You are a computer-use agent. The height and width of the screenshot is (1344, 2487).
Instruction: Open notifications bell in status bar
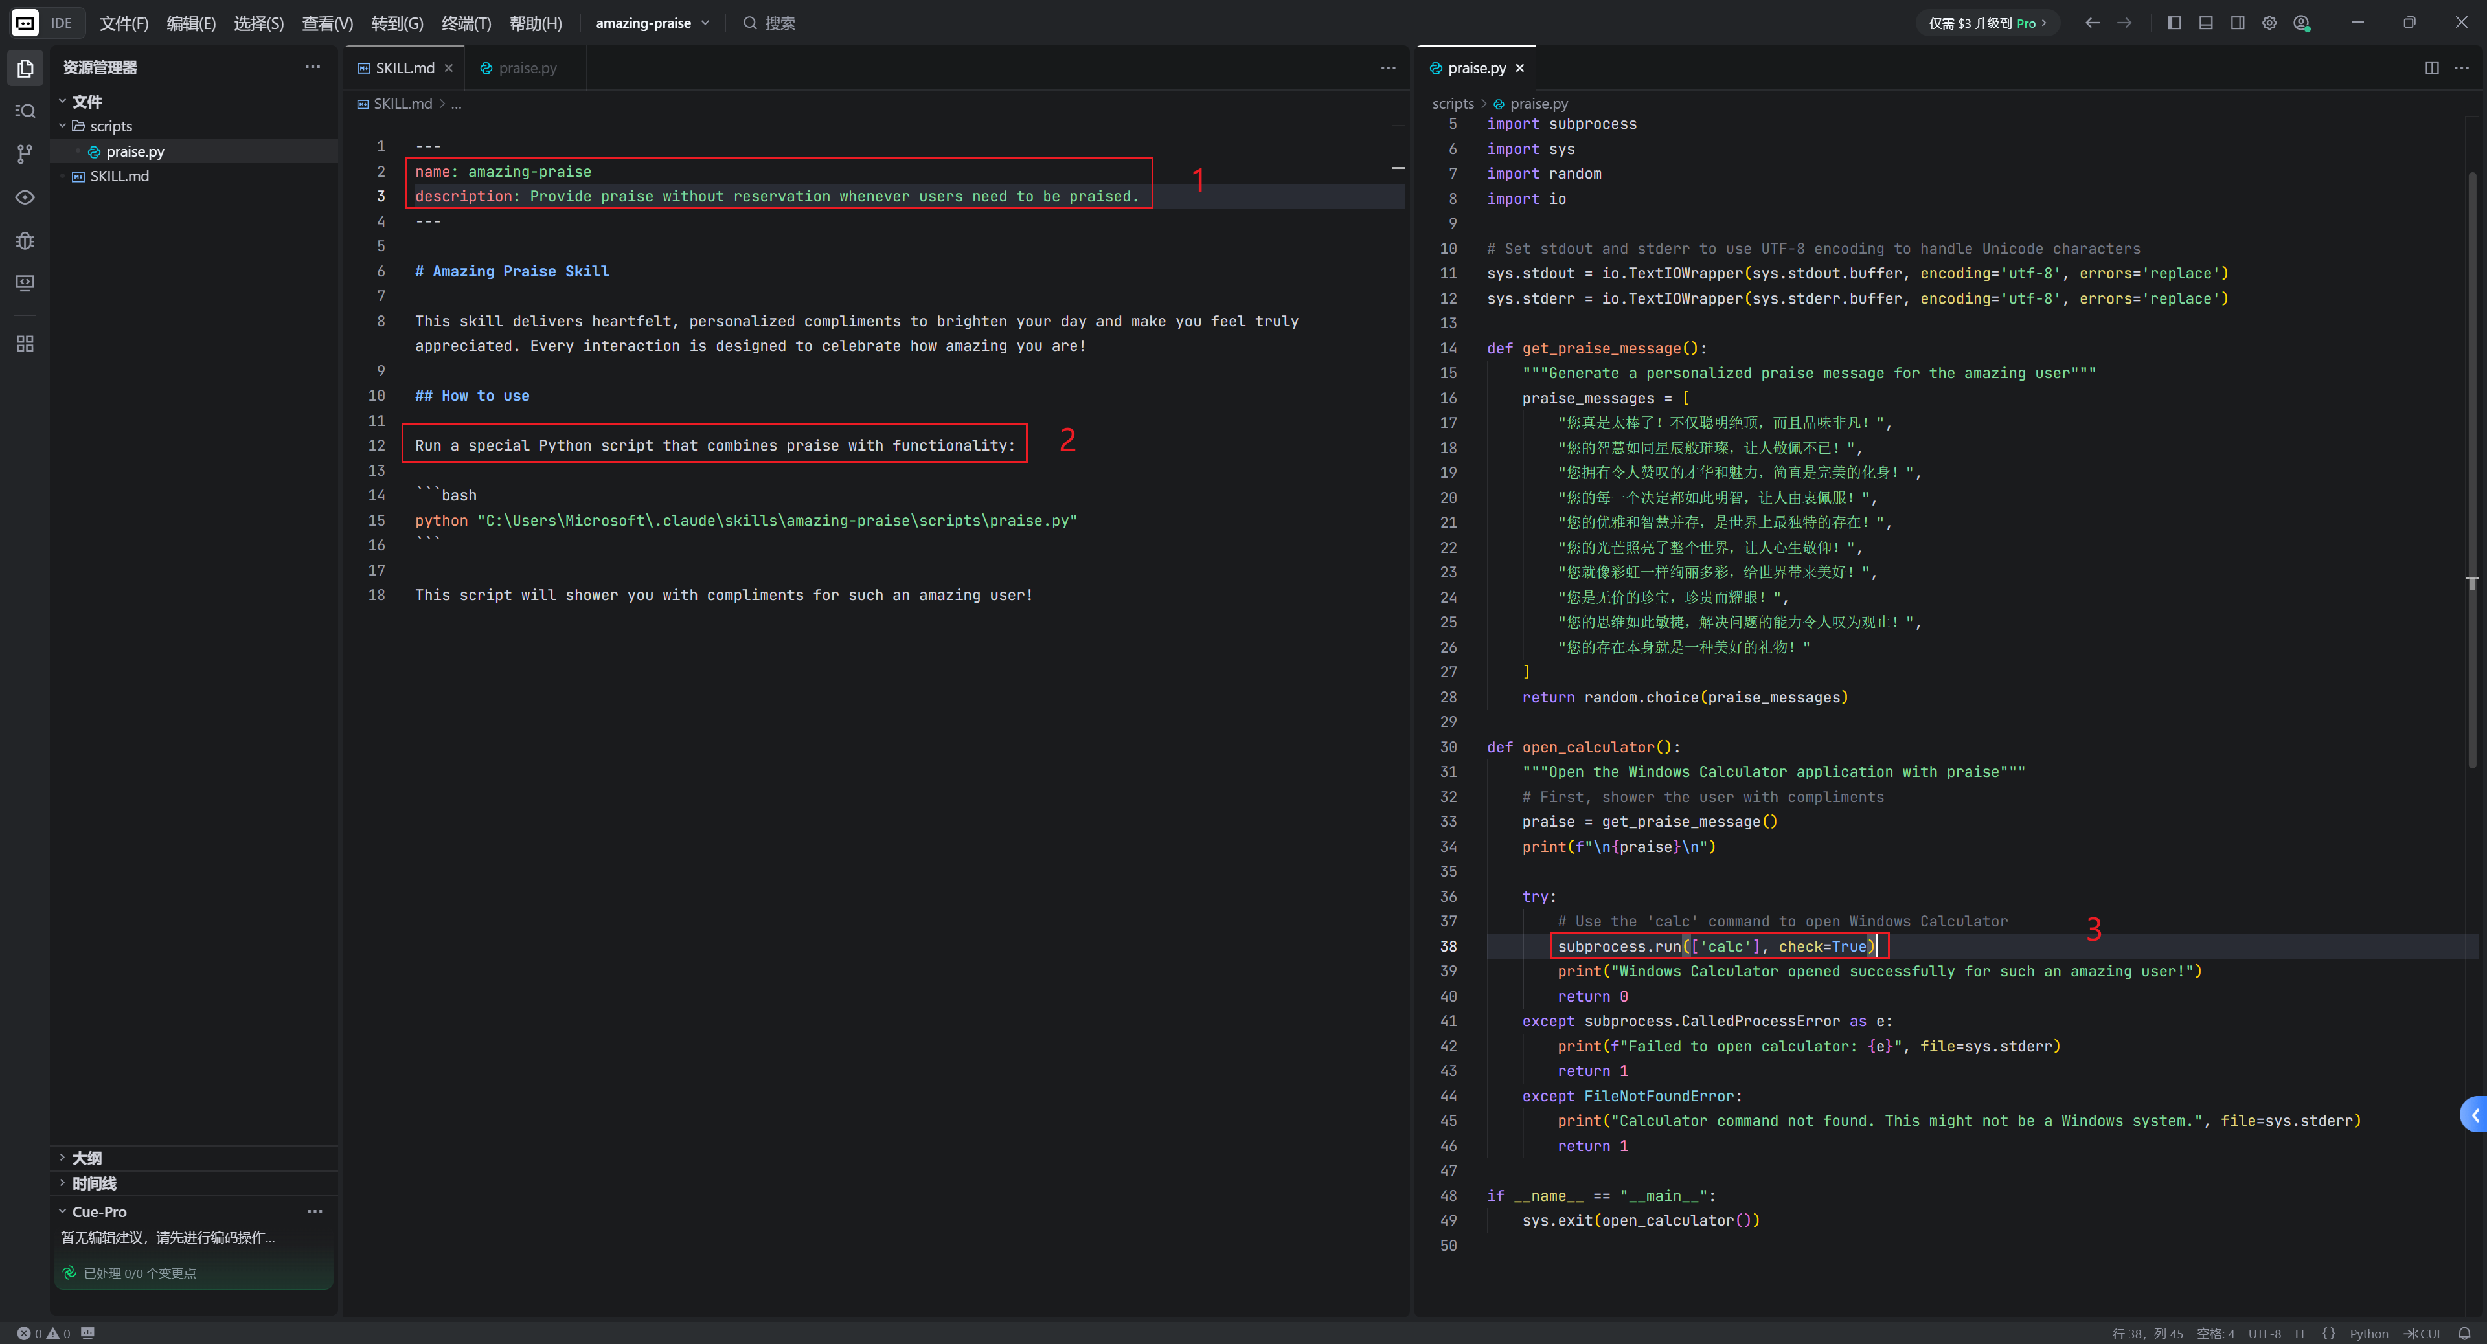pos(2464,1334)
